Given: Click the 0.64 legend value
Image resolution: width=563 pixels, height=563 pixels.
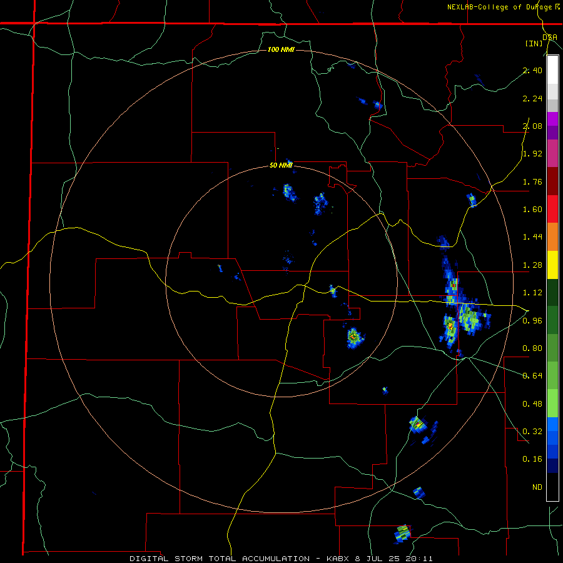Looking at the screenshot, I should [x=532, y=376].
